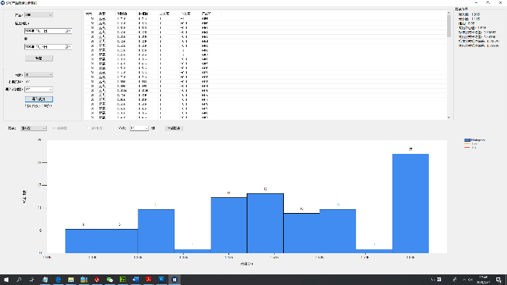Expand the product dropdown at top of left panel
This screenshot has width=507, height=285.
39,15
